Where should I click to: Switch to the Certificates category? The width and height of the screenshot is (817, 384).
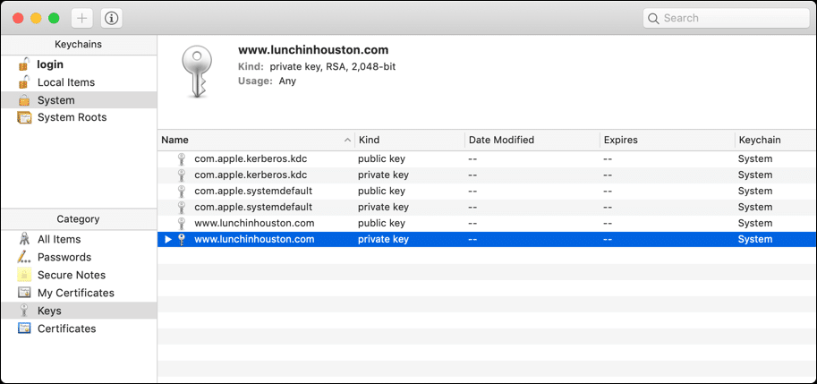(x=66, y=329)
